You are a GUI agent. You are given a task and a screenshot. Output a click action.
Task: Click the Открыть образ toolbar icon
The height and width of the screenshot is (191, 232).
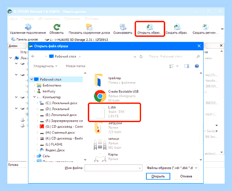coord(150,27)
